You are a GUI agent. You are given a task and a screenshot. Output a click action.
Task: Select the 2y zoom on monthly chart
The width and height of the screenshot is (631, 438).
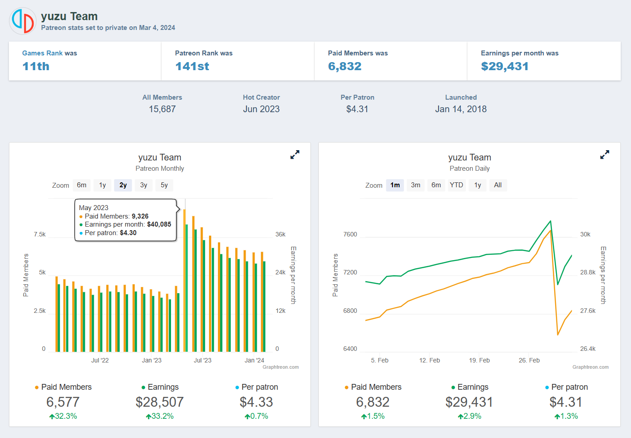pyautogui.click(x=123, y=185)
